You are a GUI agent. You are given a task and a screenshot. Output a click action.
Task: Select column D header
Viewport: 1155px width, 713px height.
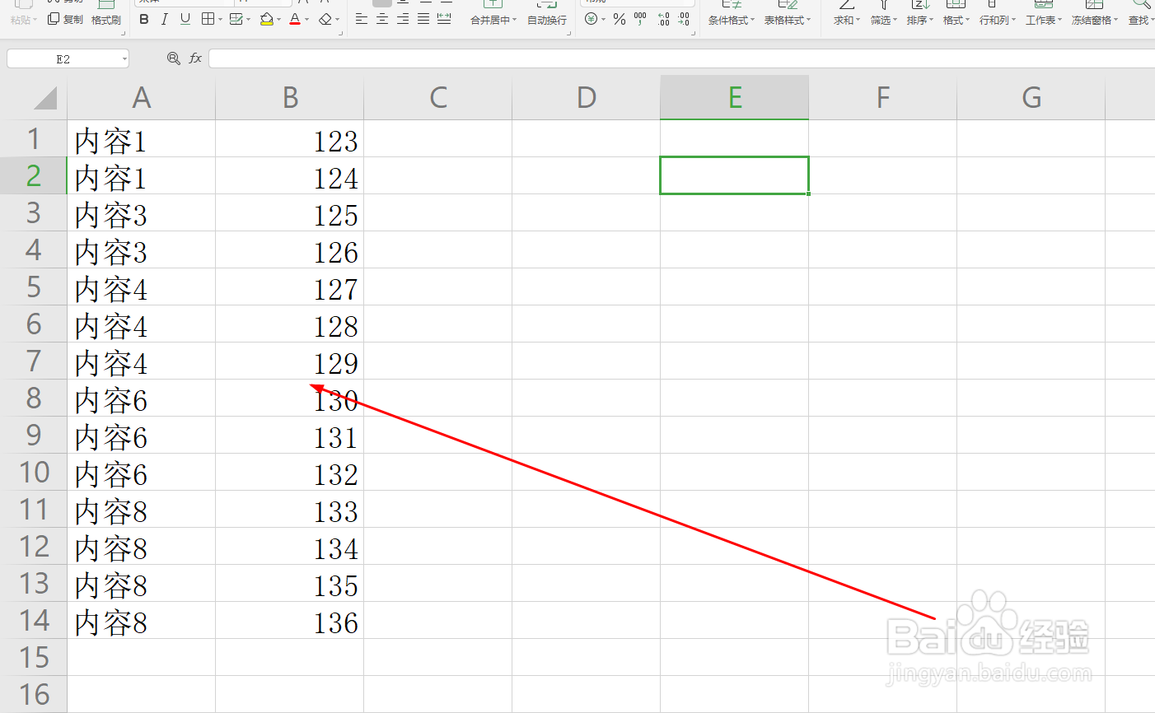587,98
